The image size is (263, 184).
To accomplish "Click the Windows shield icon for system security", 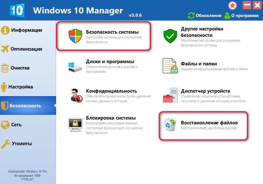I will (76, 36).
